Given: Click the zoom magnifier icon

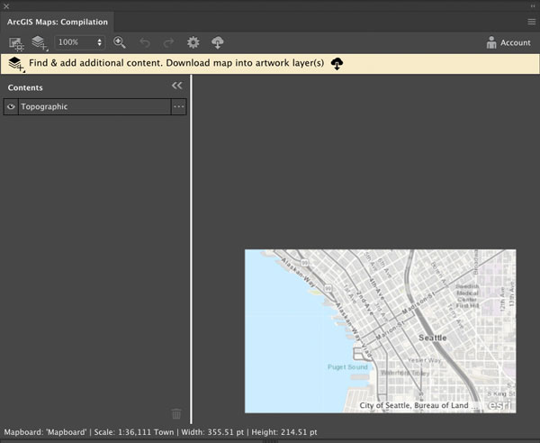Looking at the screenshot, I should click(x=120, y=42).
